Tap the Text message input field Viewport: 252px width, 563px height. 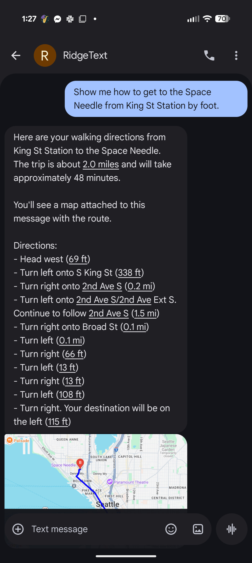(59, 529)
